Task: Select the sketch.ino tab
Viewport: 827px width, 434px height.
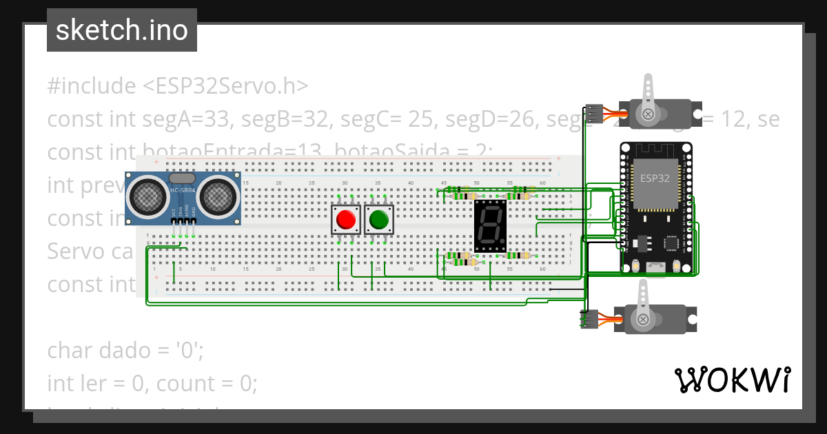Action: coord(121,30)
